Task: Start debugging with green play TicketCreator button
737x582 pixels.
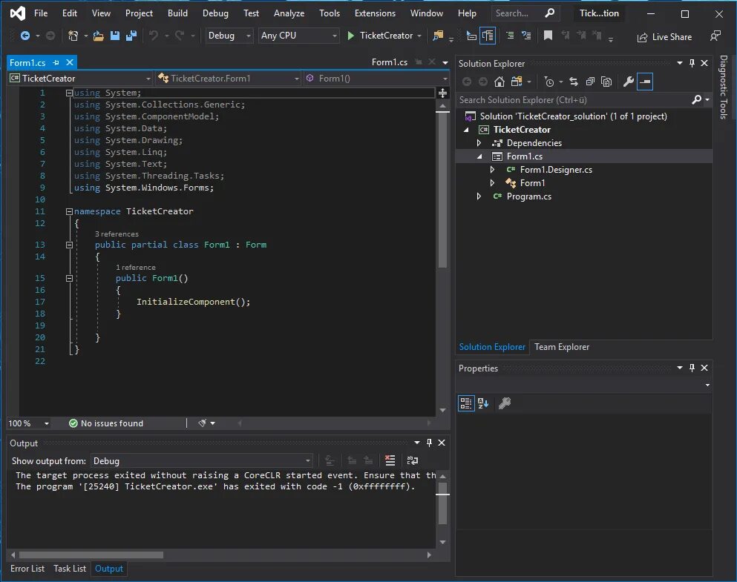Action: [380, 36]
